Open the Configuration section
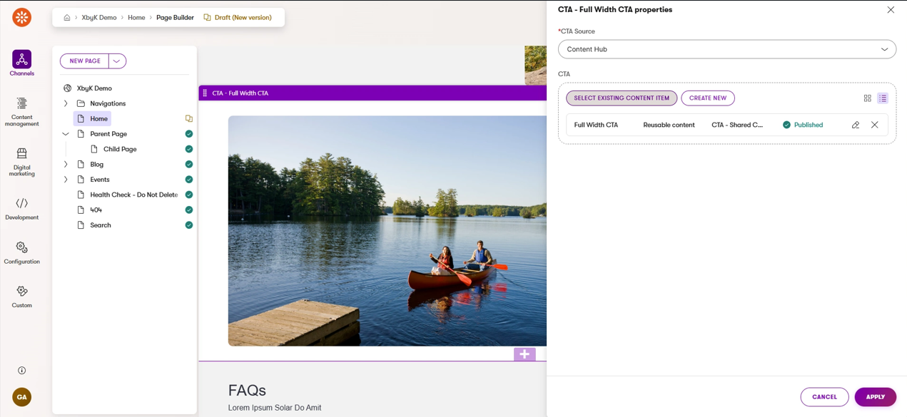 [21, 252]
